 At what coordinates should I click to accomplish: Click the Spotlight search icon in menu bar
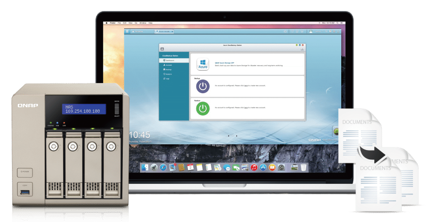point(337,23)
